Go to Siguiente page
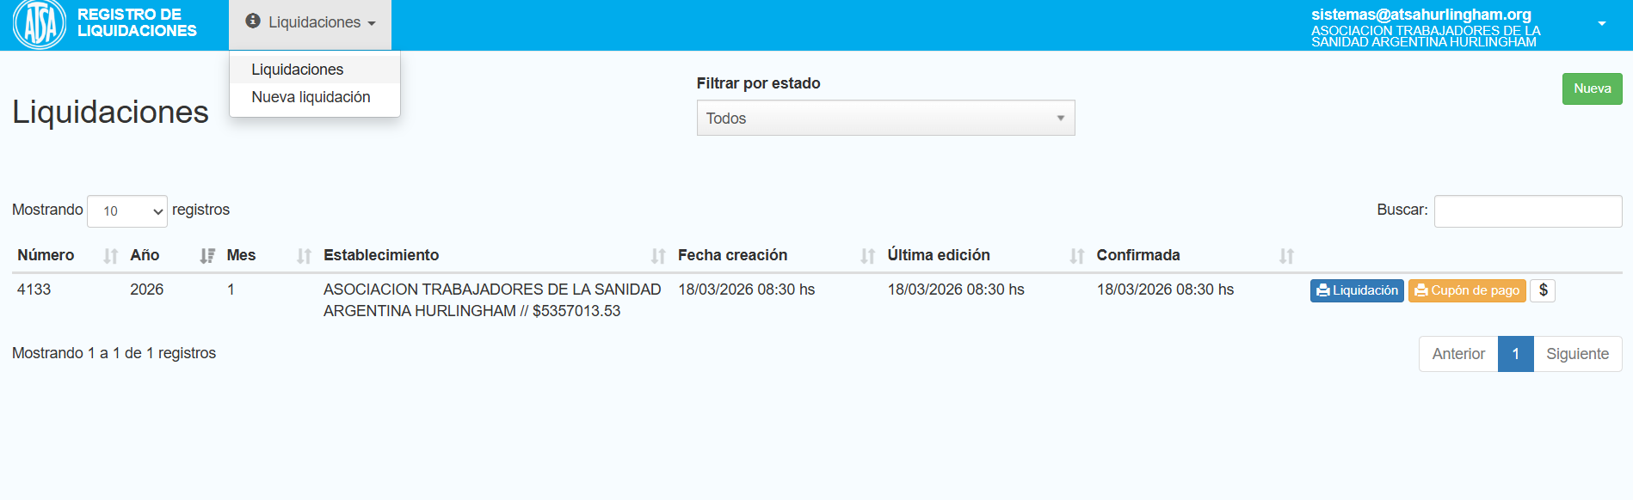Screen dimensions: 1633x500 (1577, 354)
